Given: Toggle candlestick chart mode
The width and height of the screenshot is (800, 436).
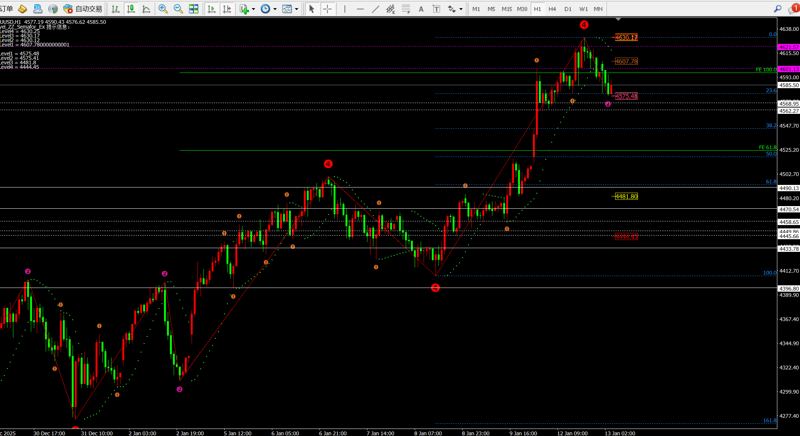Looking at the screenshot, I should [131, 9].
